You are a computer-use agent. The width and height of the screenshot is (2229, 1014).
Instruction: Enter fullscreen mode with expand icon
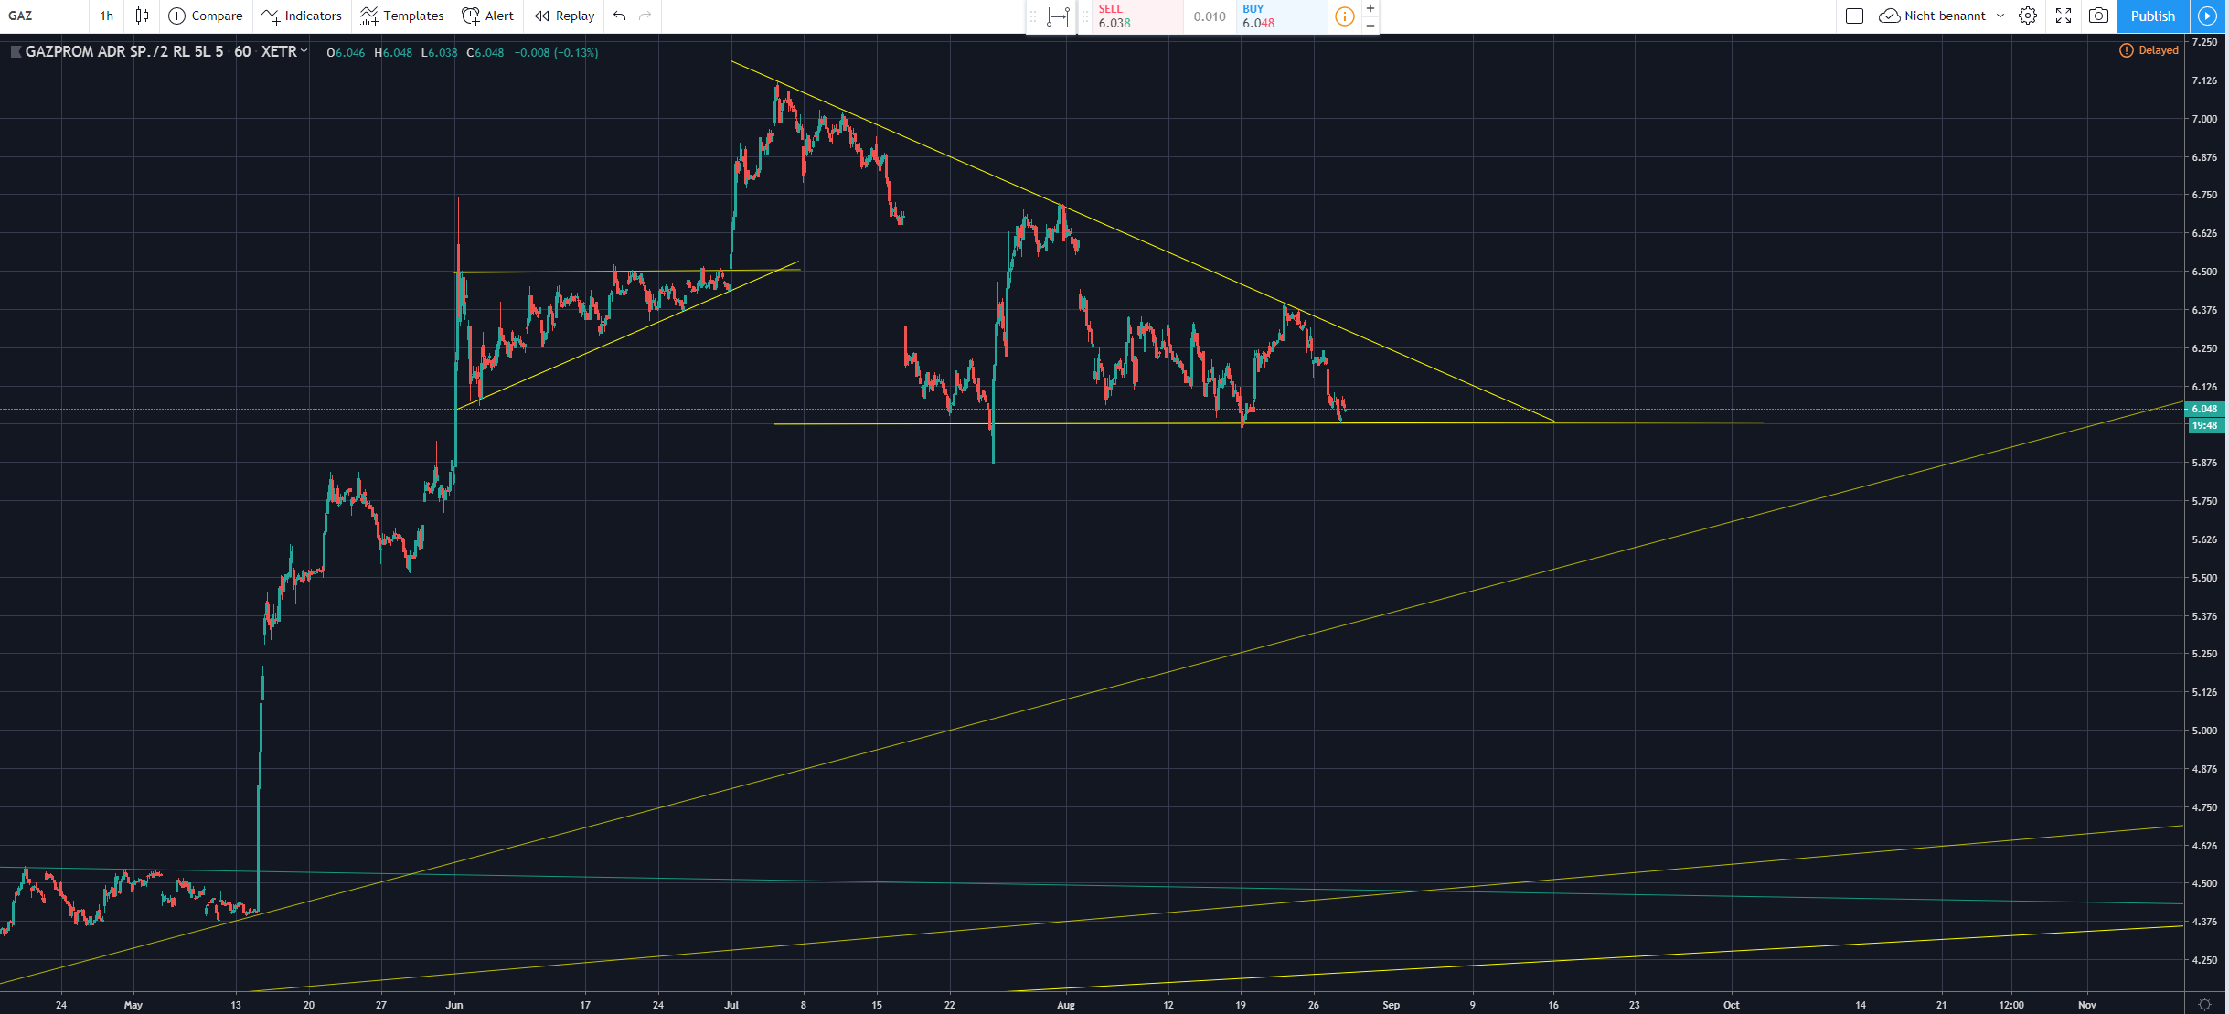(x=2064, y=16)
